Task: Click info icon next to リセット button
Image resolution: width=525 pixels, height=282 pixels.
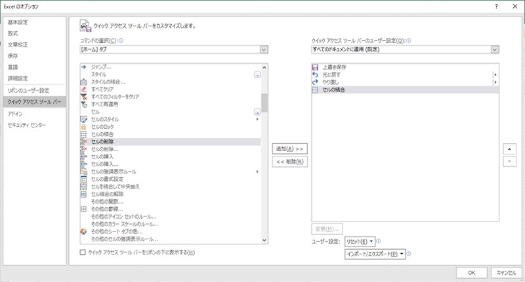Action: point(379,241)
